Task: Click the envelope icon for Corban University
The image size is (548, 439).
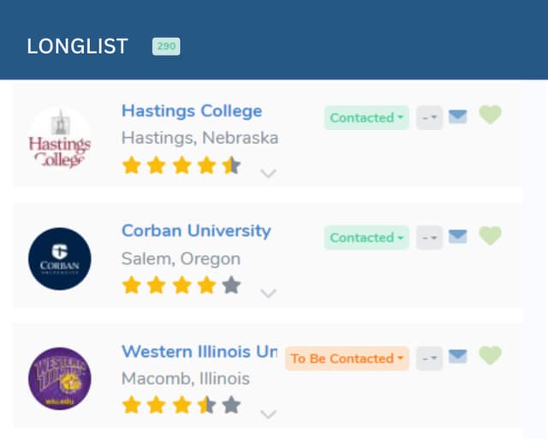Action: pyautogui.click(x=458, y=237)
